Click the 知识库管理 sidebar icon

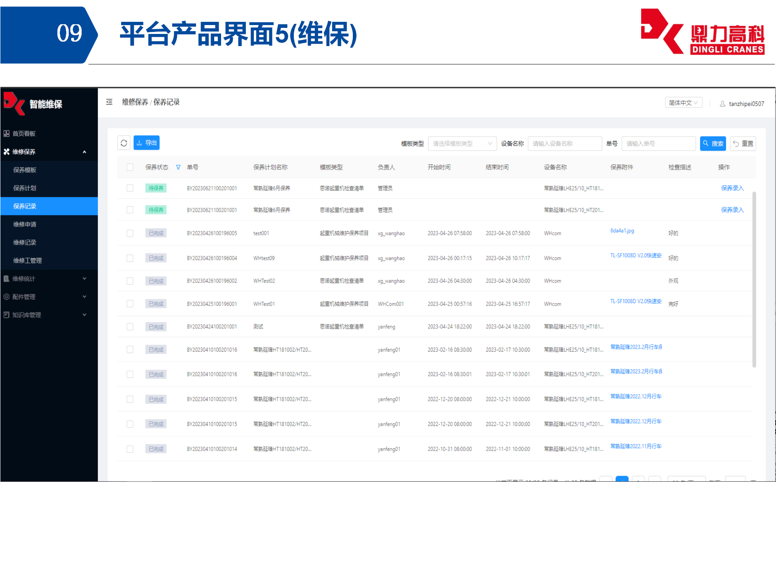click(6, 315)
